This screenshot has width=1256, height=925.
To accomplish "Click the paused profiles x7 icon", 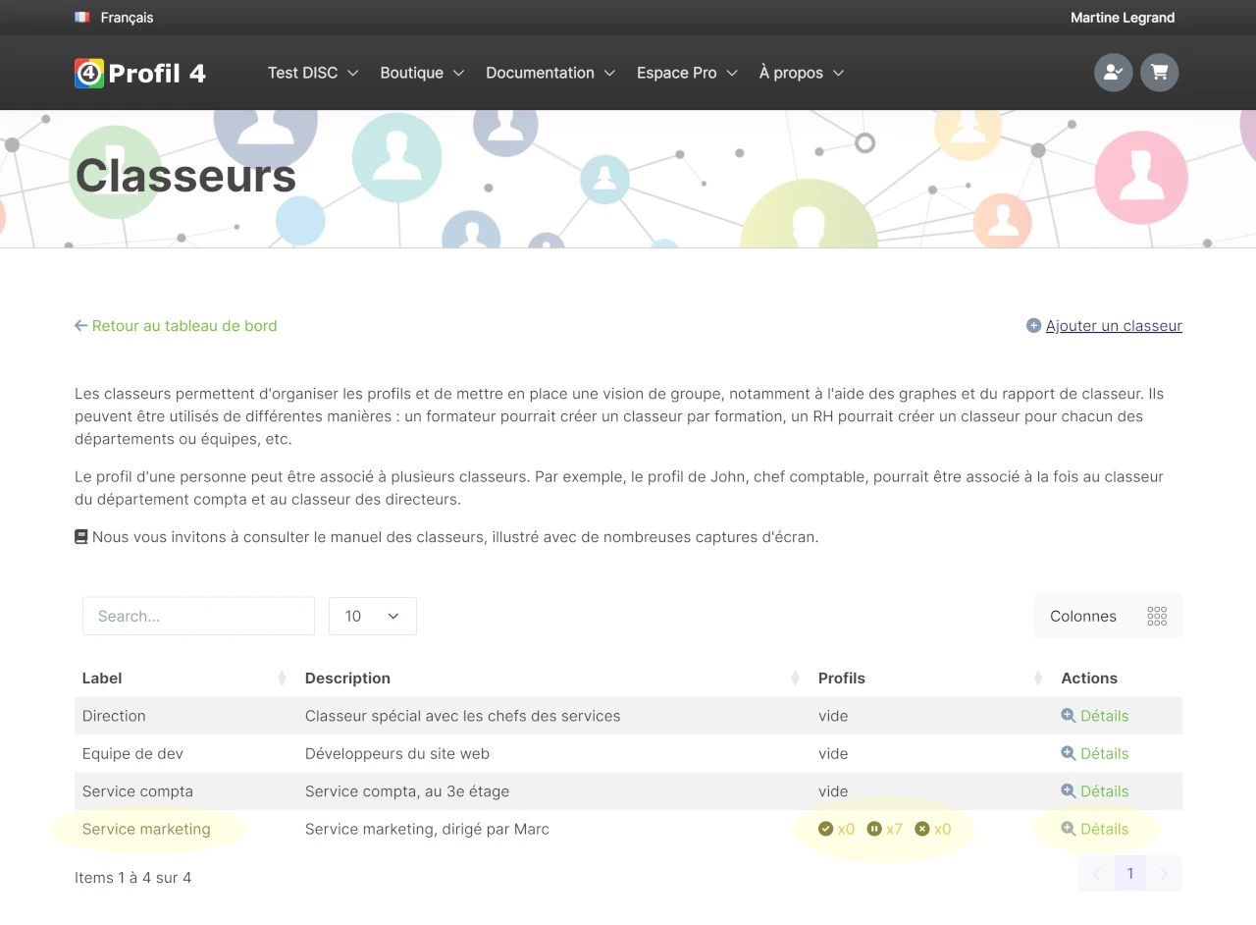I will click(874, 829).
